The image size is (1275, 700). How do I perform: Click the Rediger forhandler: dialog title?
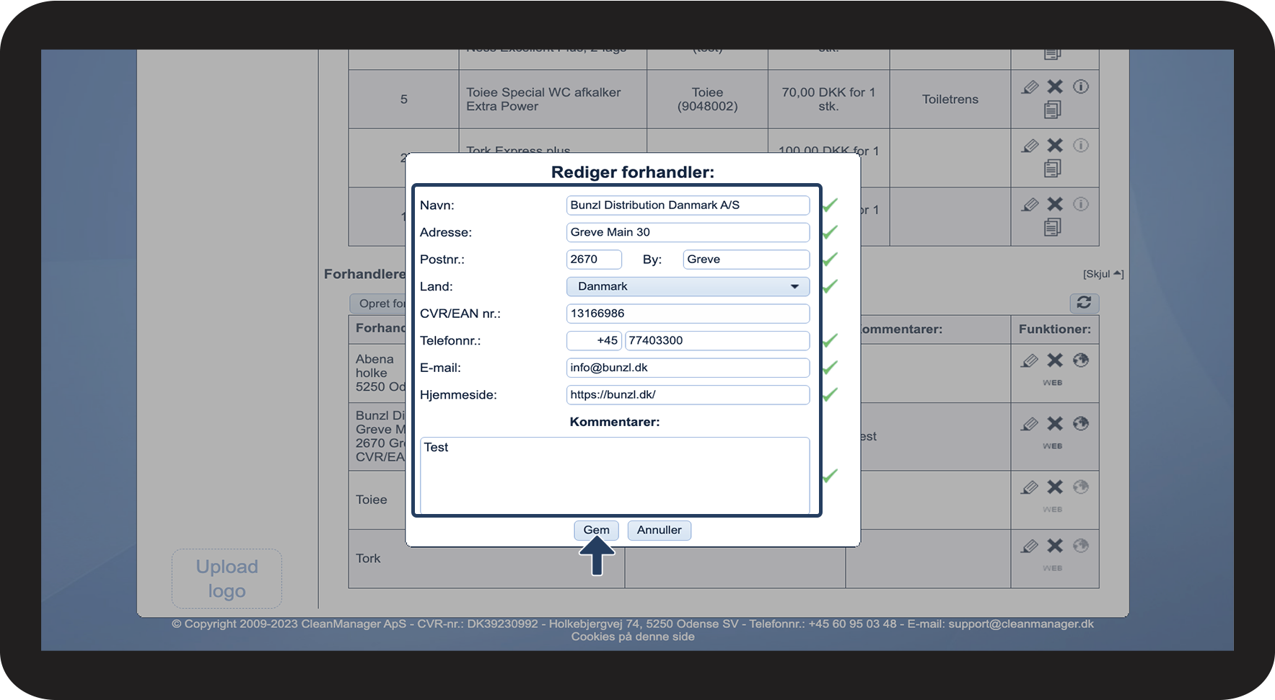pos(633,172)
